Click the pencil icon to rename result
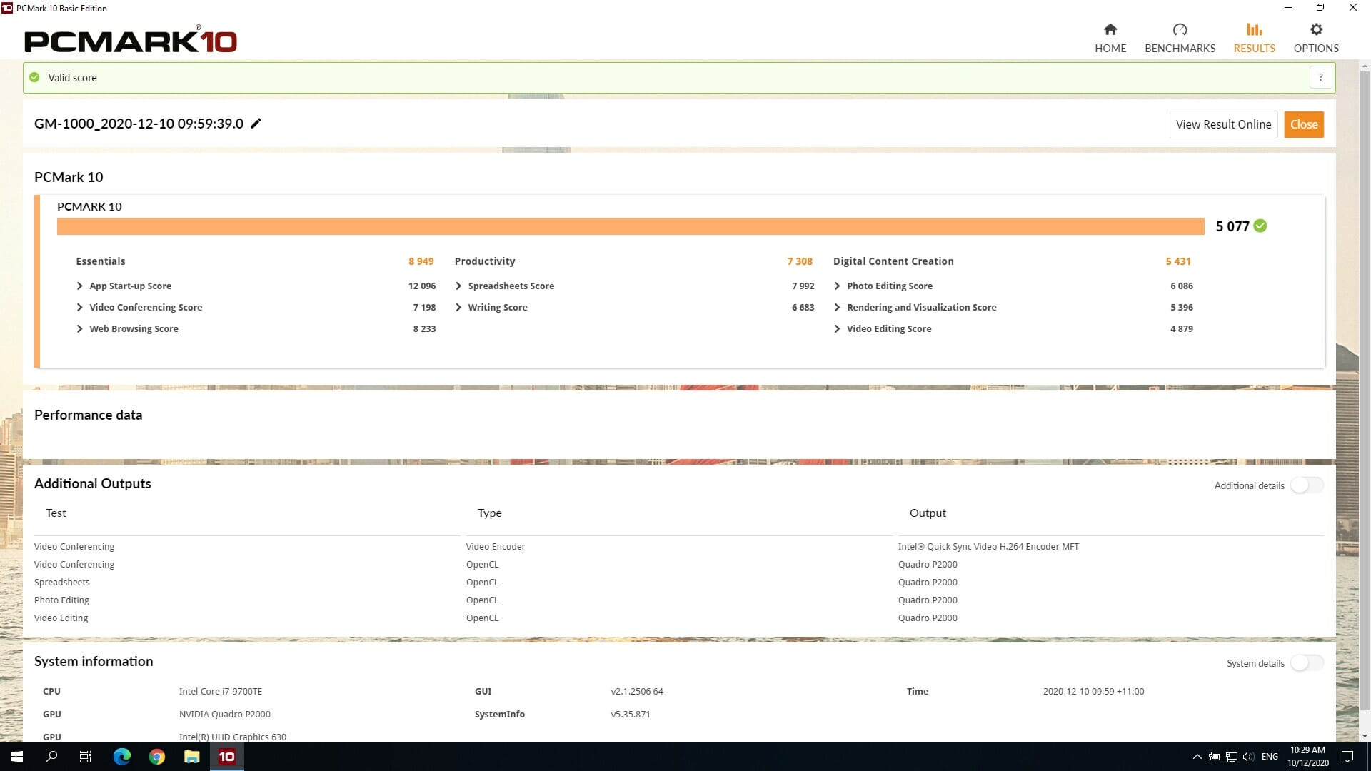 pyautogui.click(x=256, y=124)
